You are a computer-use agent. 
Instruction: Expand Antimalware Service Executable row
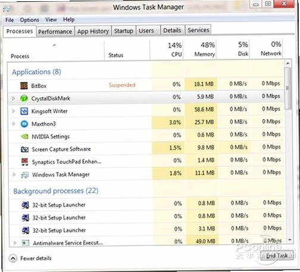click(x=15, y=243)
